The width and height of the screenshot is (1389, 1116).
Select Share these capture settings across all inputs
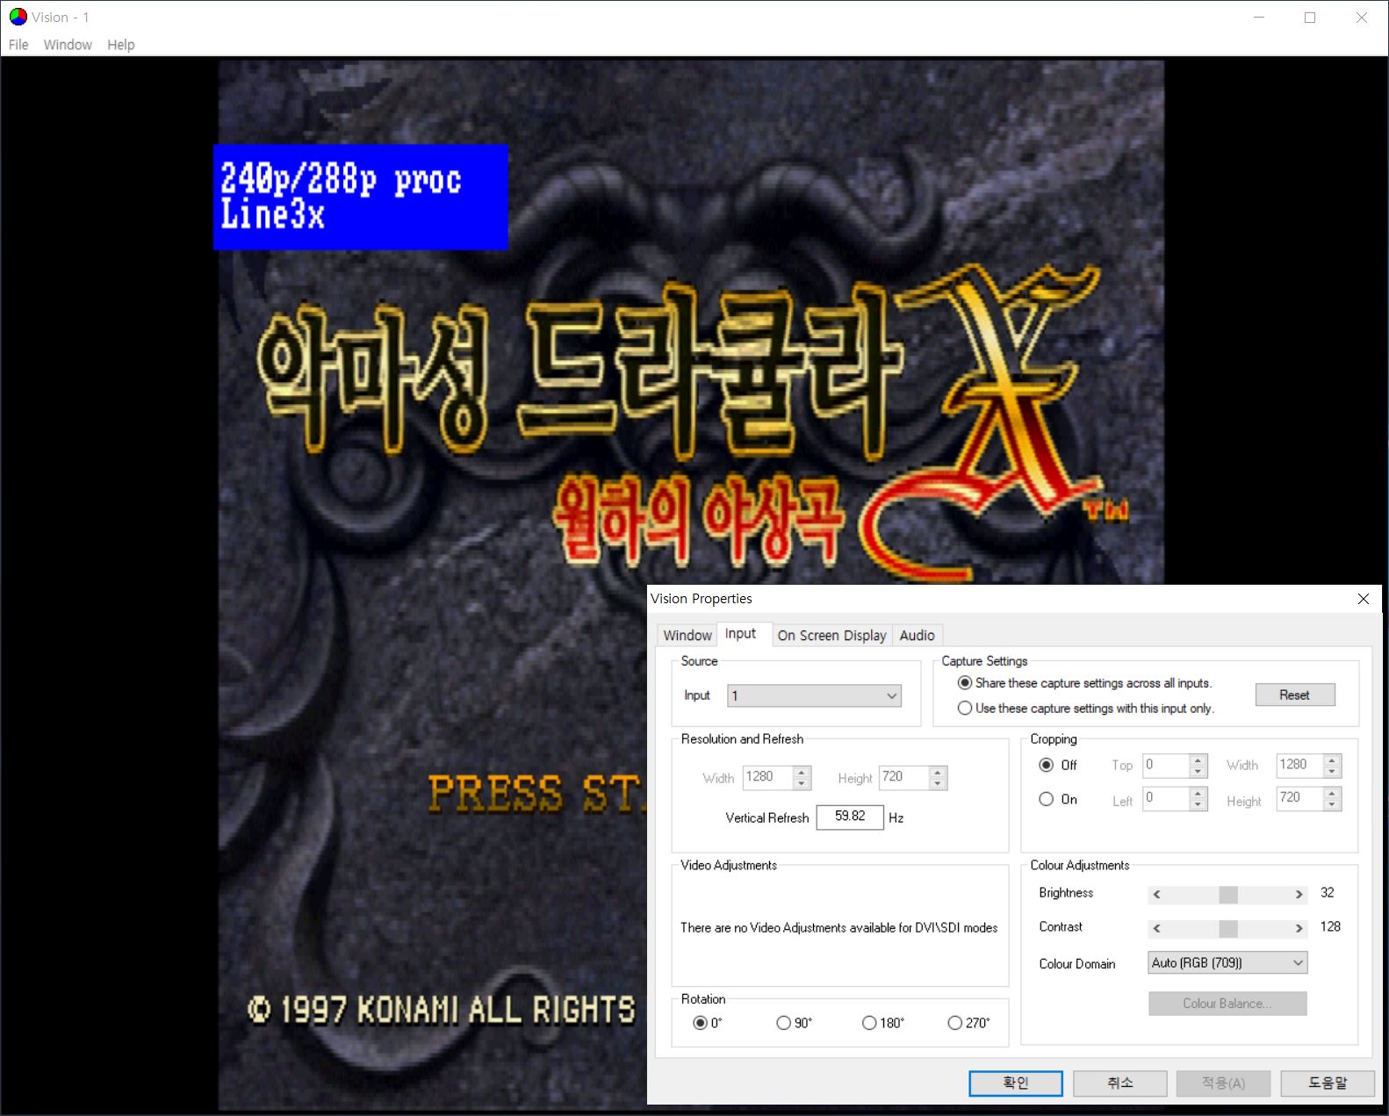pos(1084,683)
